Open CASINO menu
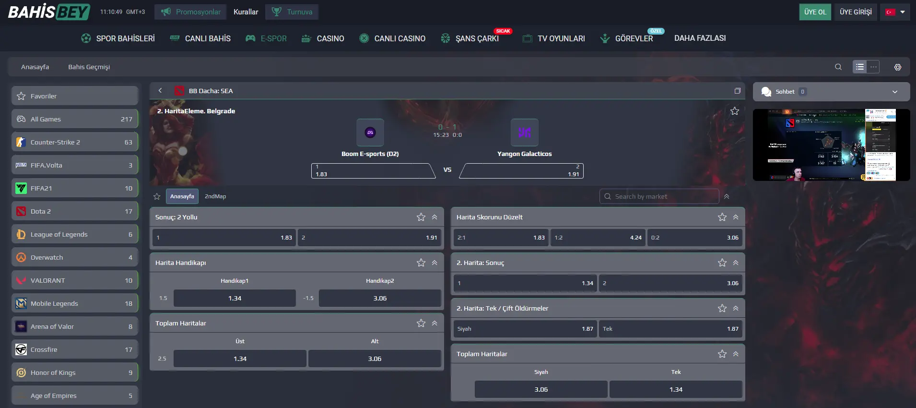 (323, 38)
